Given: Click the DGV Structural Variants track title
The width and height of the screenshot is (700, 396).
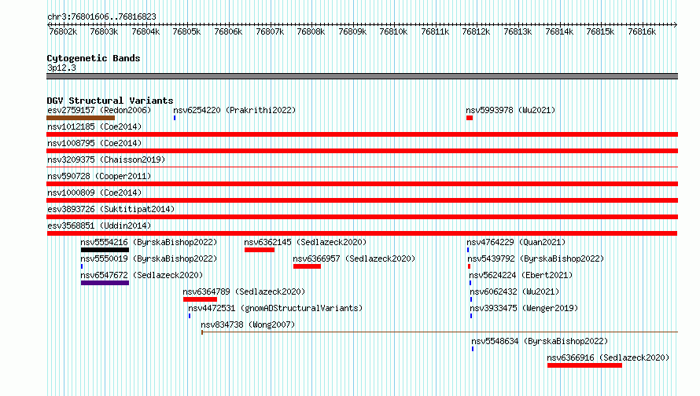Looking at the screenshot, I should coord(110,101).
